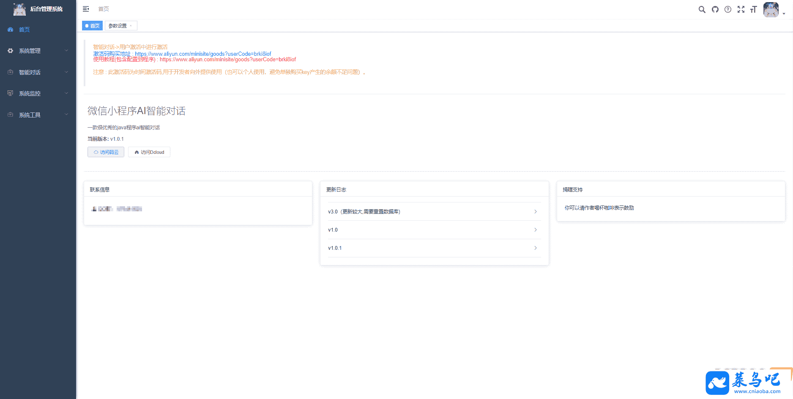The height and width of the screenshot is (399, 793).
Task: Open the search magnifier icon
Action: coord(702,9)
